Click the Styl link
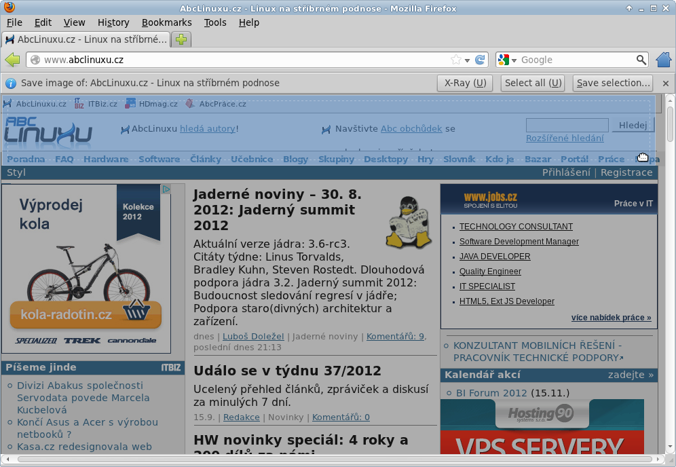Screen dimensions: 676x467 tap(16, 172)
